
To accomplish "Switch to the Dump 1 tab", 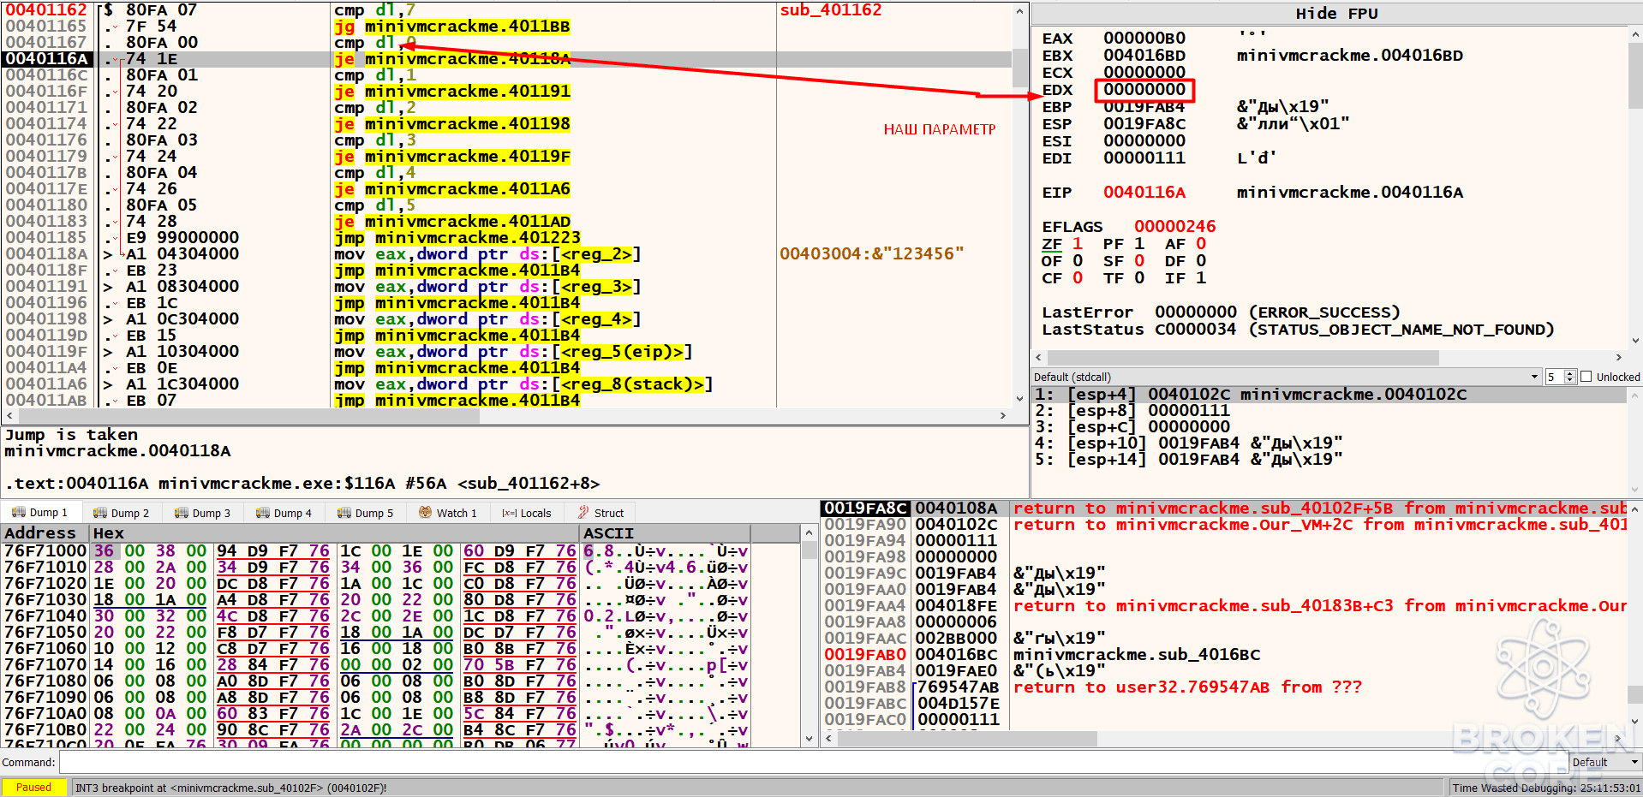I will (40, 513).
